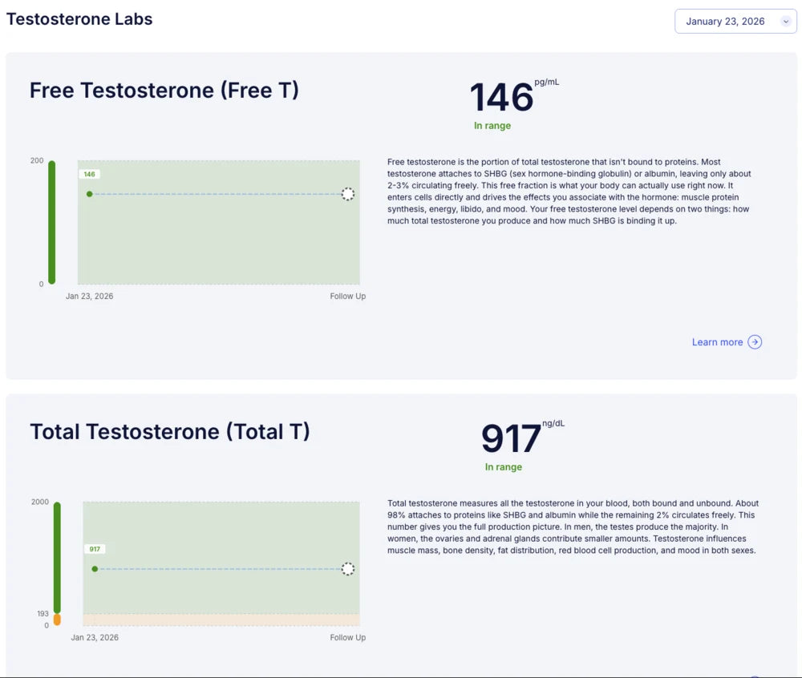Click the 2000 axis label on Total T chart
Screen dimensions: 802x678
(x=40, y=502)
